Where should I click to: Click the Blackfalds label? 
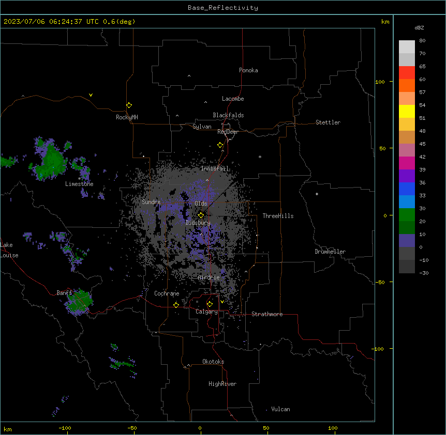tap(228, 115)
